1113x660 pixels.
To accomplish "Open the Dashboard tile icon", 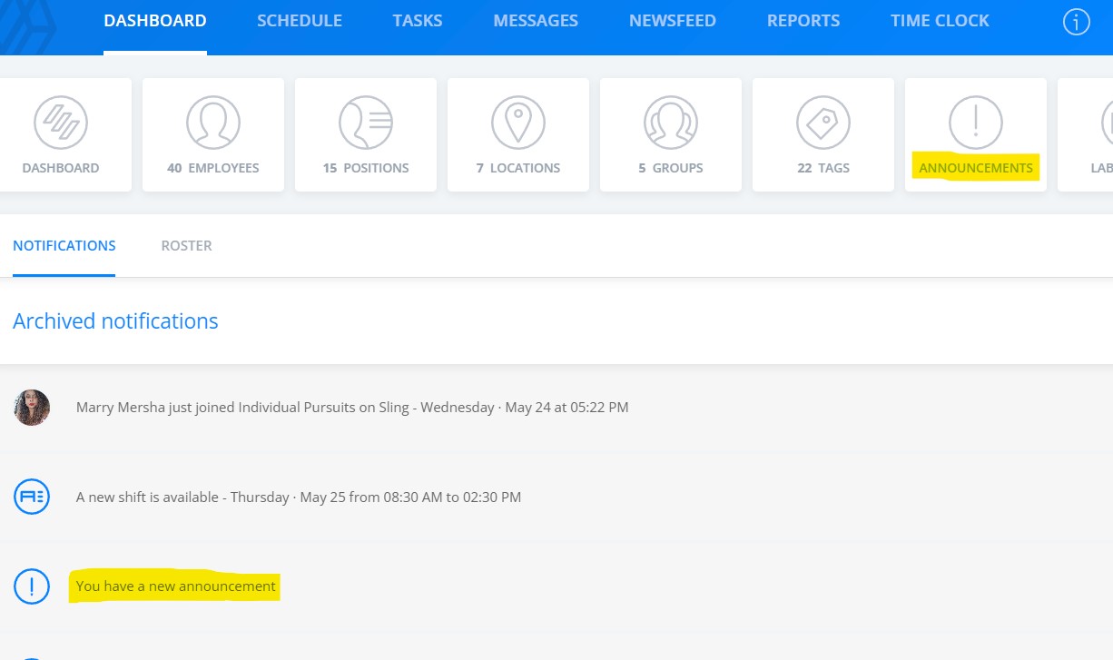I will coord(61,123).
